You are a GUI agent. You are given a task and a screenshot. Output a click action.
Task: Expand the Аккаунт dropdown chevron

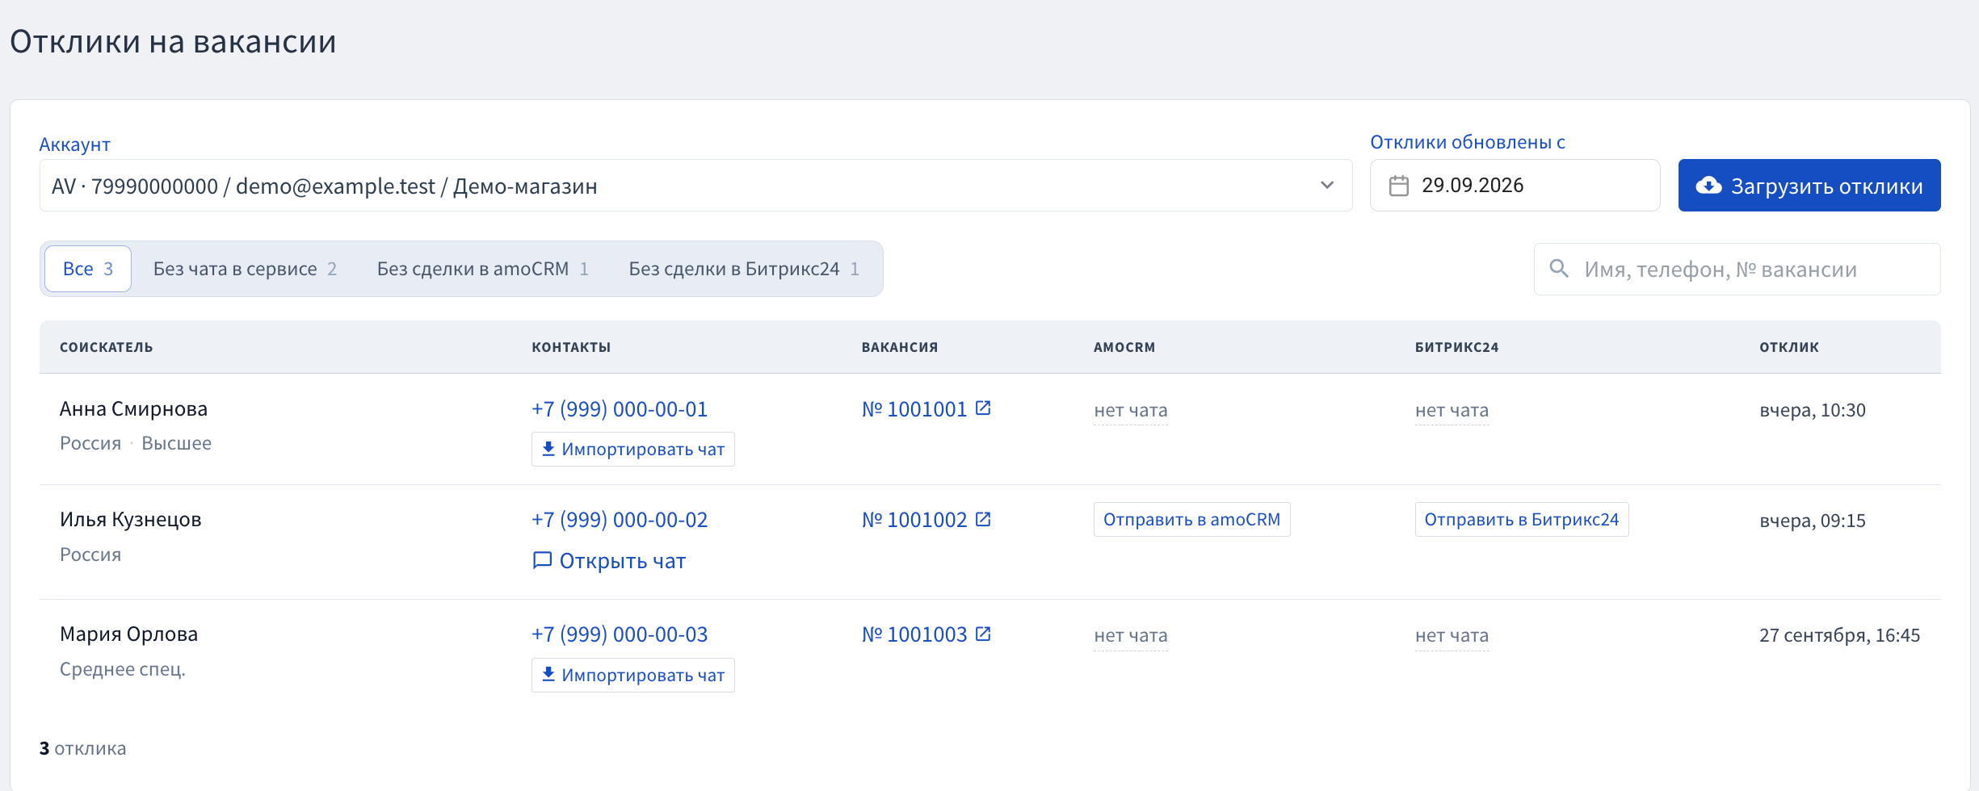point(1326,186)
